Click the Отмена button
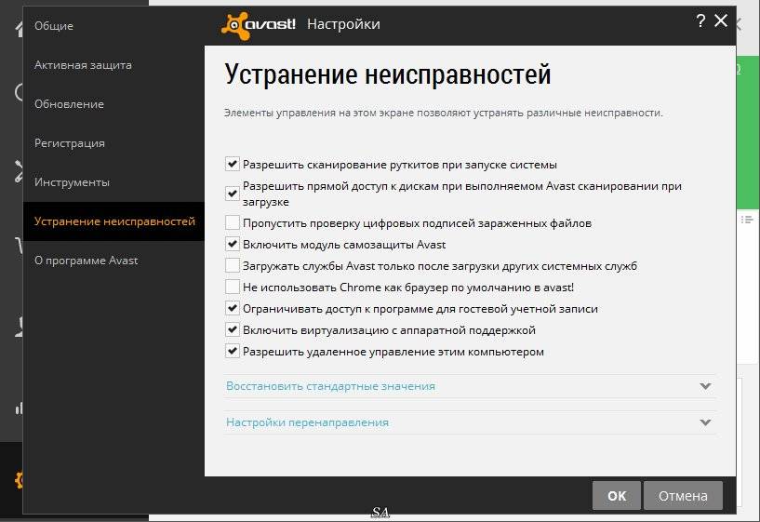This screenshot has width=760, height=522. point(683,495)
